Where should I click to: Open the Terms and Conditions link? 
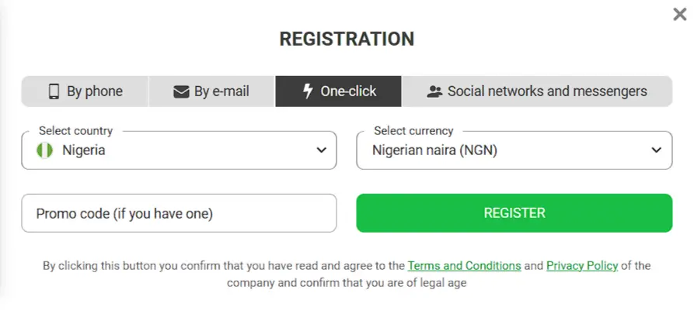click(x=464, y=266)
